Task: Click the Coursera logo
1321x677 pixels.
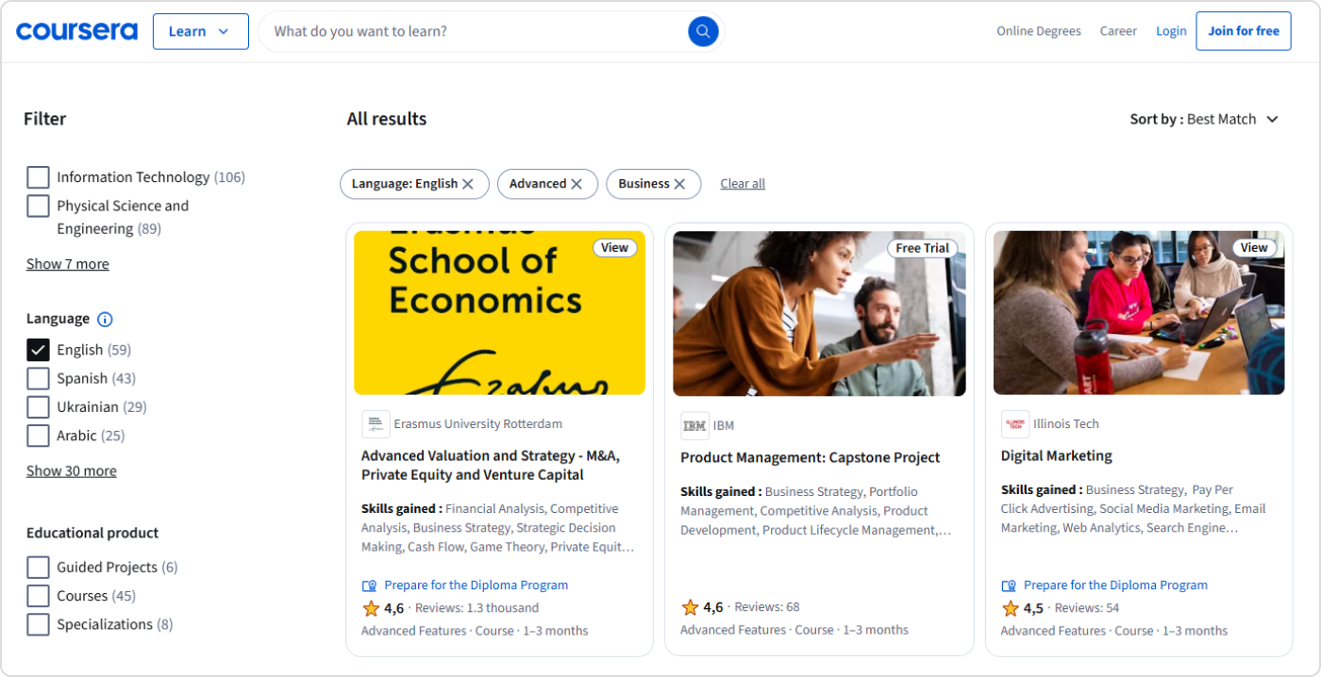Action: point(76,30)
